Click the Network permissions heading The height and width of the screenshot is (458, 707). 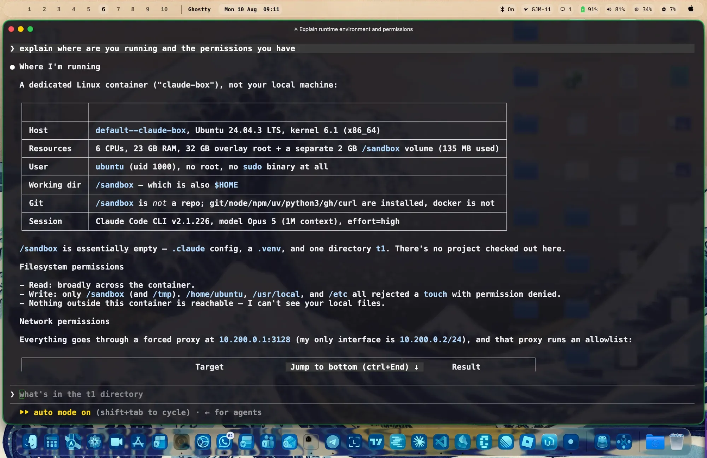64,321
